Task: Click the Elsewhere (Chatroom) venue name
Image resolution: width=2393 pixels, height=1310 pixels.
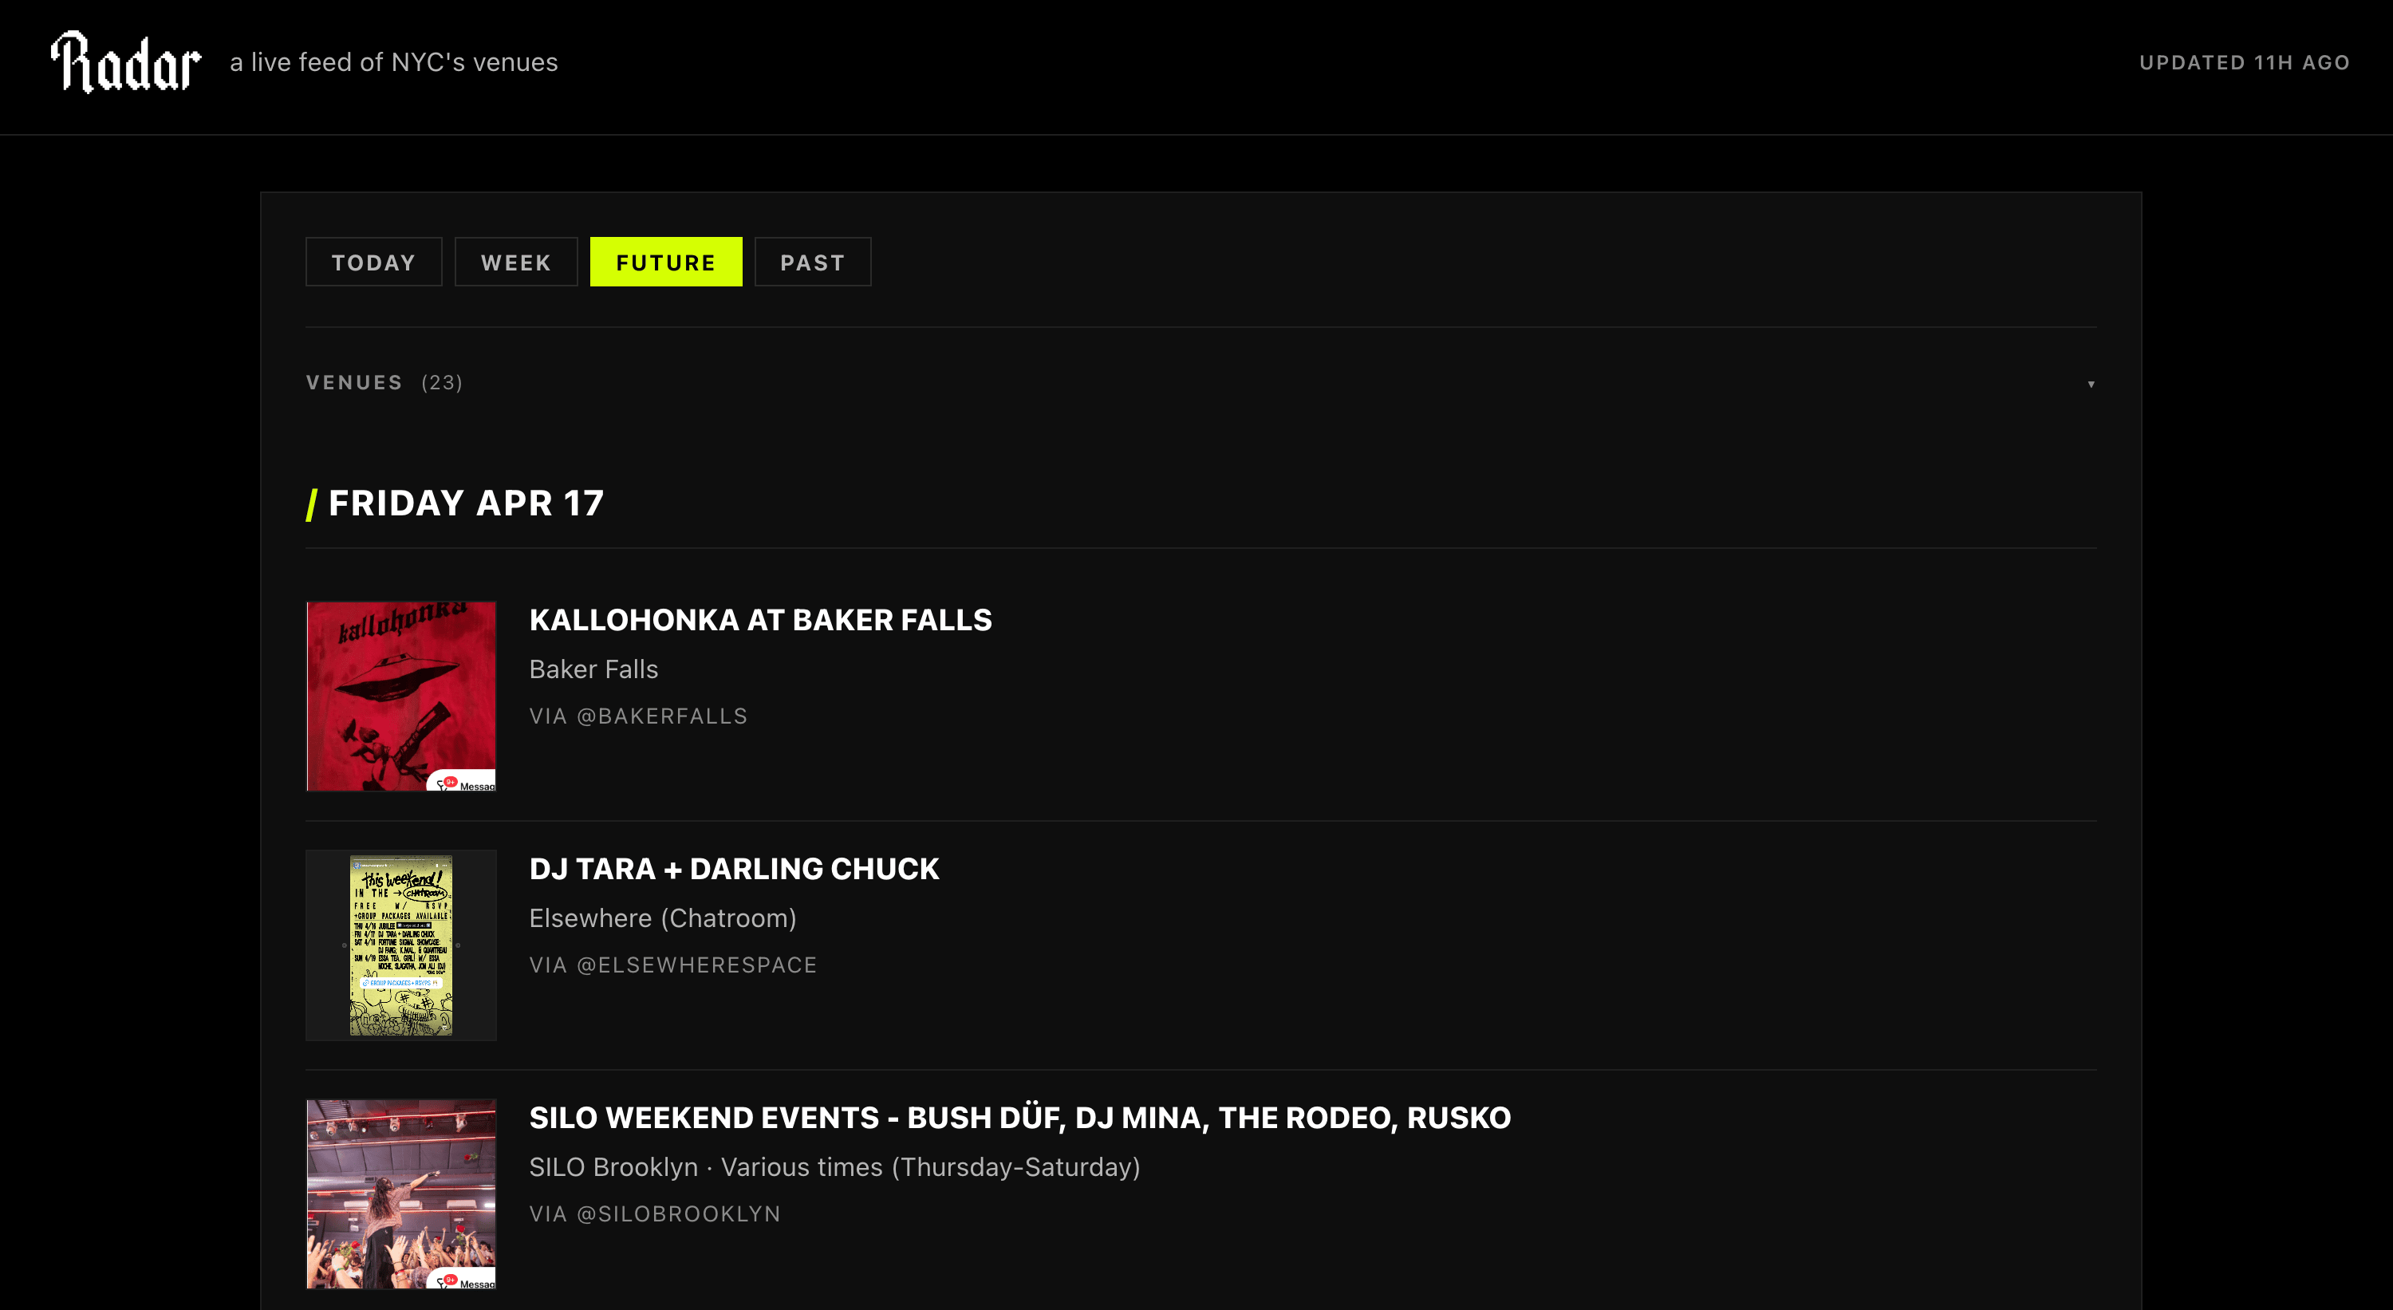Action: (x=664, y=918)
